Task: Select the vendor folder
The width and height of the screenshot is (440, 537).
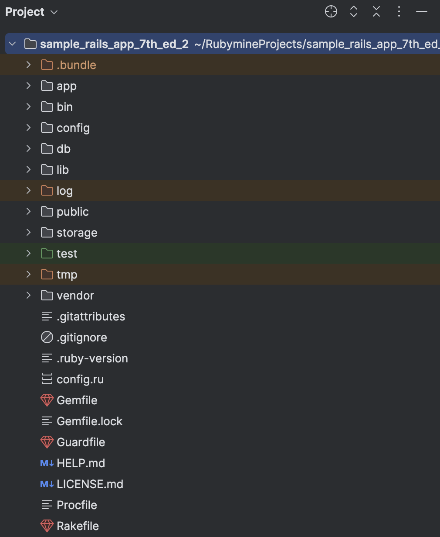Action: point(75,296)
